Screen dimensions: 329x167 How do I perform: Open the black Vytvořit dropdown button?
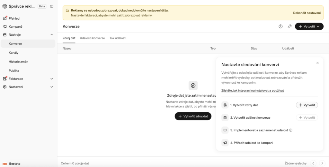pos(309,26)
